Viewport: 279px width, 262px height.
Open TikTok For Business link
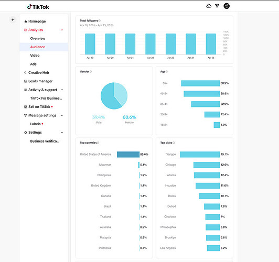pyautogui.click(x=46, y=99)
